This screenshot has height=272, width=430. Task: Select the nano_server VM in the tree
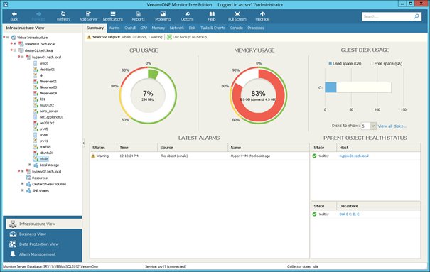coord(48,111)
